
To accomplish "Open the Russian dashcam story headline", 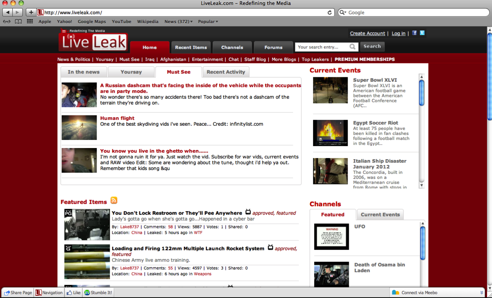I will click(201, 88).
